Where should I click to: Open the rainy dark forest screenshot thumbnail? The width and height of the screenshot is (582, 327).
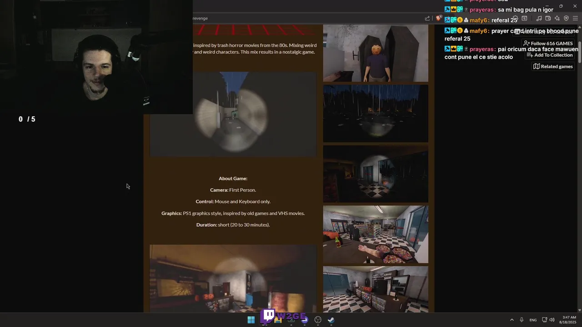point(376,114)
